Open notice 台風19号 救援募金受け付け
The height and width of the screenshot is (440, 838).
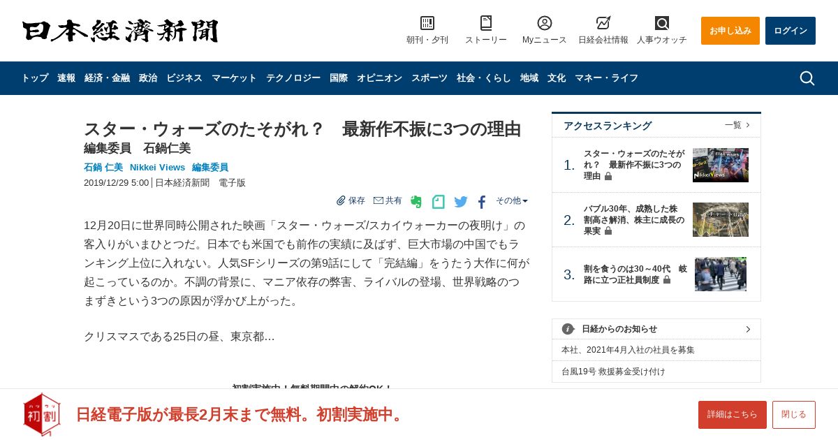click(x=613, y=372)
